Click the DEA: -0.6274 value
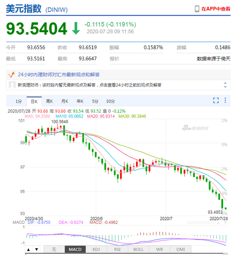236x255 pixels. tap(71, 222)
